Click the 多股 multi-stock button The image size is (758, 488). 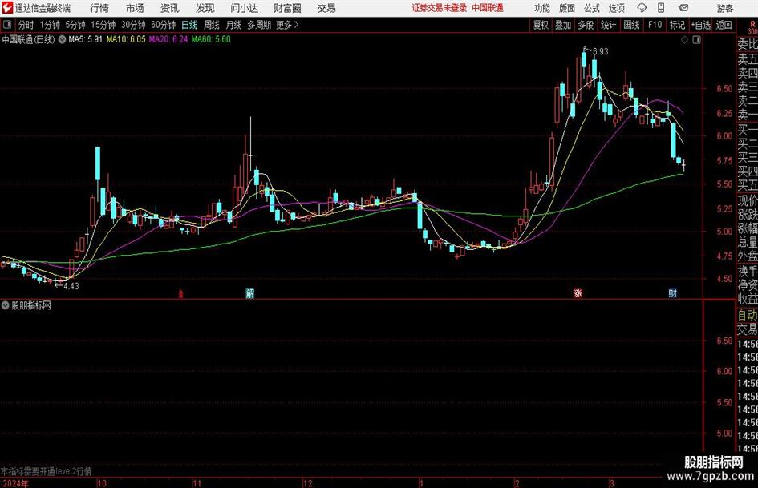pos(586,25)
